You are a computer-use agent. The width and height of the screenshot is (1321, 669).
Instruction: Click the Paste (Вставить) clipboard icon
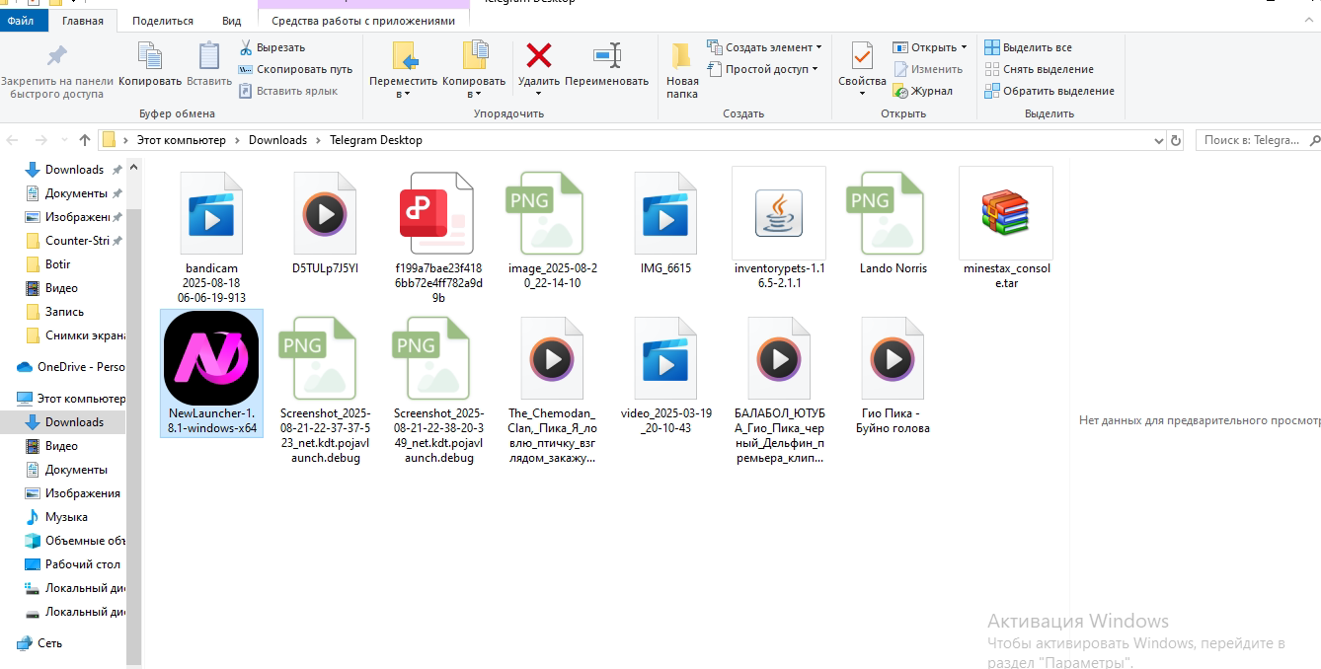(x=209, y=55)
